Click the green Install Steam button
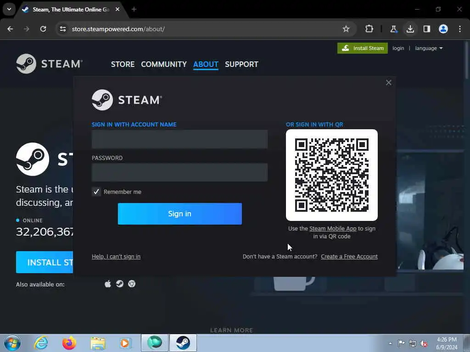Screen dimensions: 470x352 (x=363, y=48)
